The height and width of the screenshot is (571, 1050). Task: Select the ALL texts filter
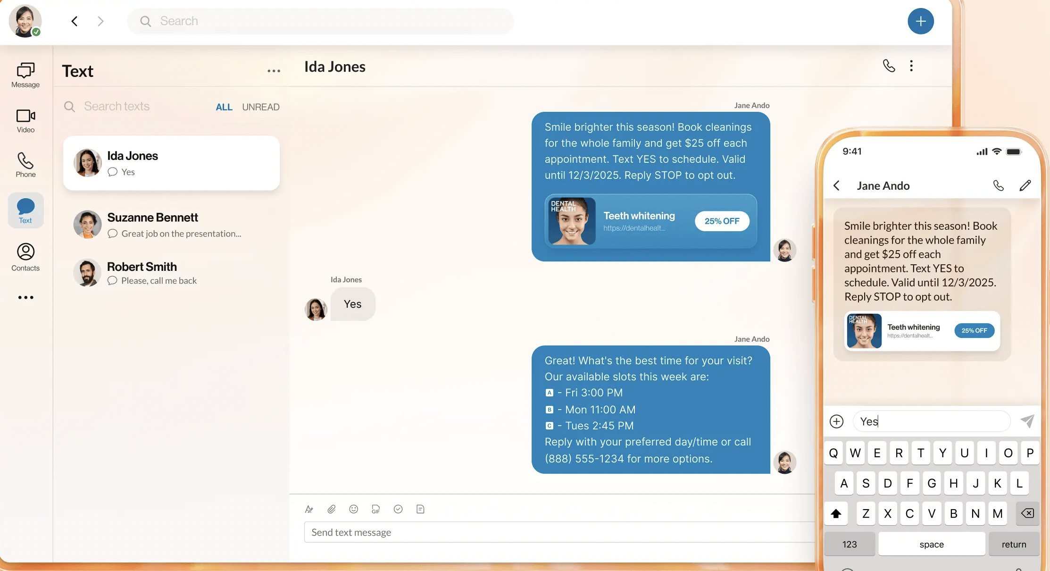click(x=224, y=107)
